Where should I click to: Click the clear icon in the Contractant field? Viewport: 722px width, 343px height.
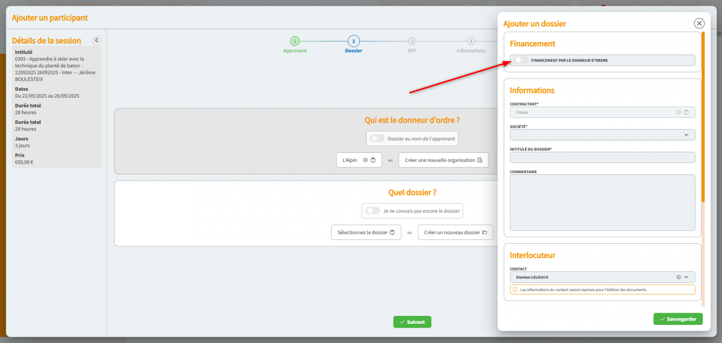[x=679, y=112]
